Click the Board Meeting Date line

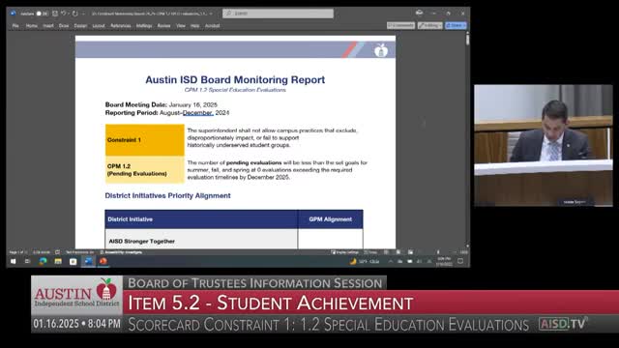162,104
